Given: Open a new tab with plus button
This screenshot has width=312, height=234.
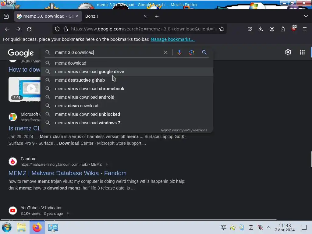Looking at the screenshot, I should click(x=157, y=16).
